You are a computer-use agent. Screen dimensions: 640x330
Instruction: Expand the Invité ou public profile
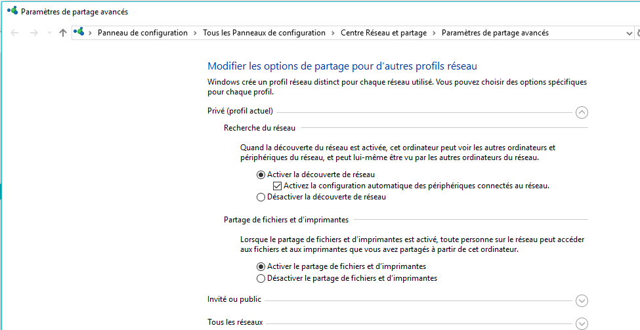[581, 300]
